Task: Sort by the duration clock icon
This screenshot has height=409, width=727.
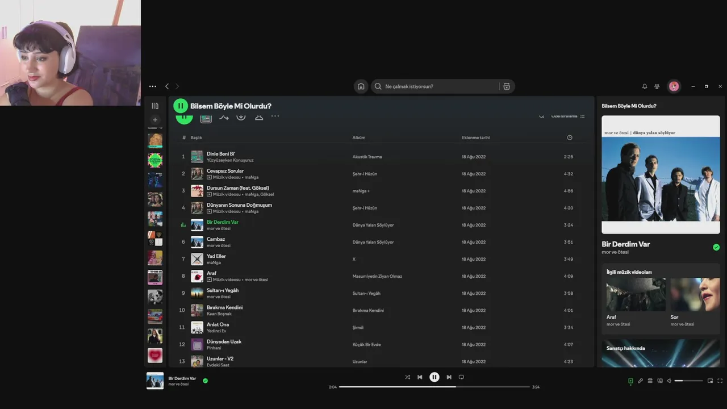Action: [x=570, y=137]
